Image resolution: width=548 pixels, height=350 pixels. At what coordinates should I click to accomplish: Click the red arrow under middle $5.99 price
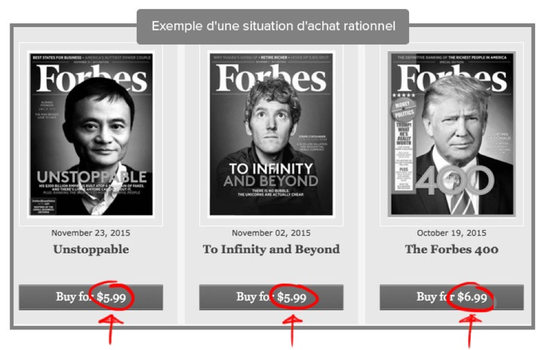(292, 330)
